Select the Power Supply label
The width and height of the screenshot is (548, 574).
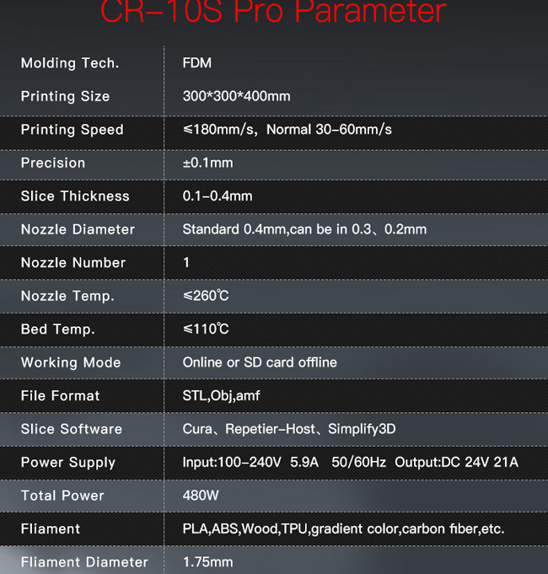pyautogui.click(x=68, y=463)
